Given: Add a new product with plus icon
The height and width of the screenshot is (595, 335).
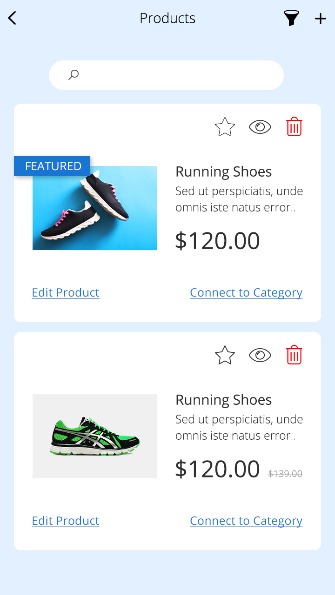Looking at the screenshot, I should tap(321, 19).
